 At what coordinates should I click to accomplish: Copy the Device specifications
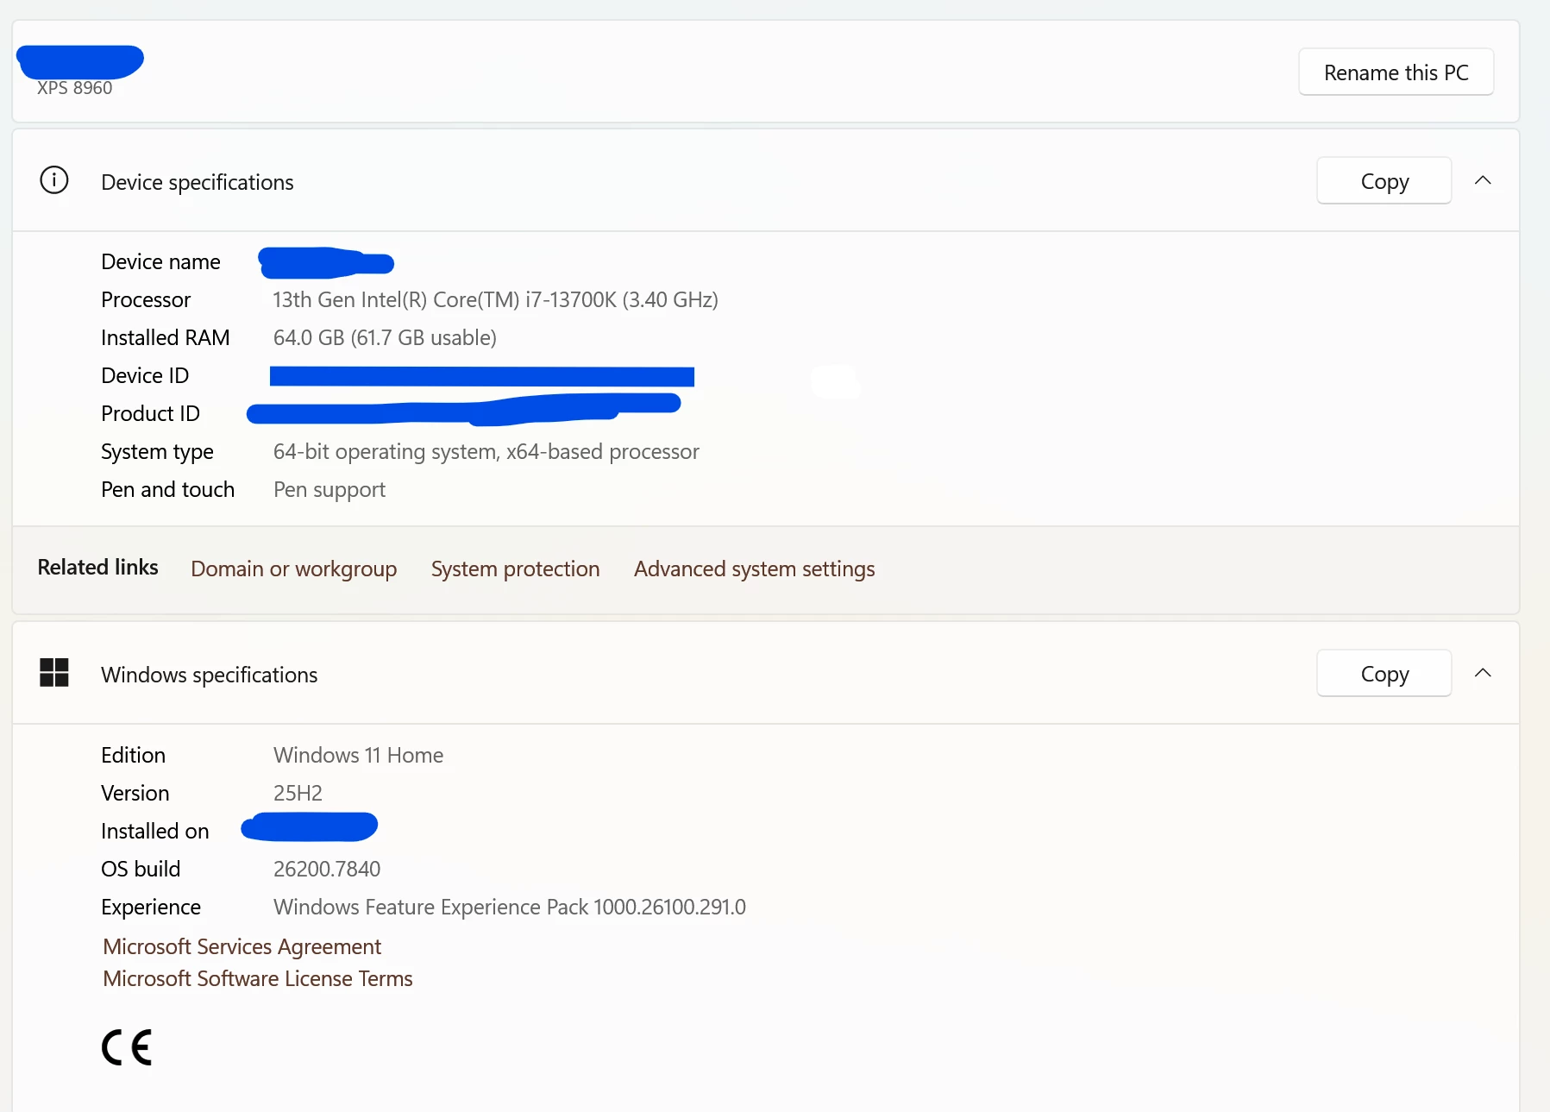click(1384, 181)
